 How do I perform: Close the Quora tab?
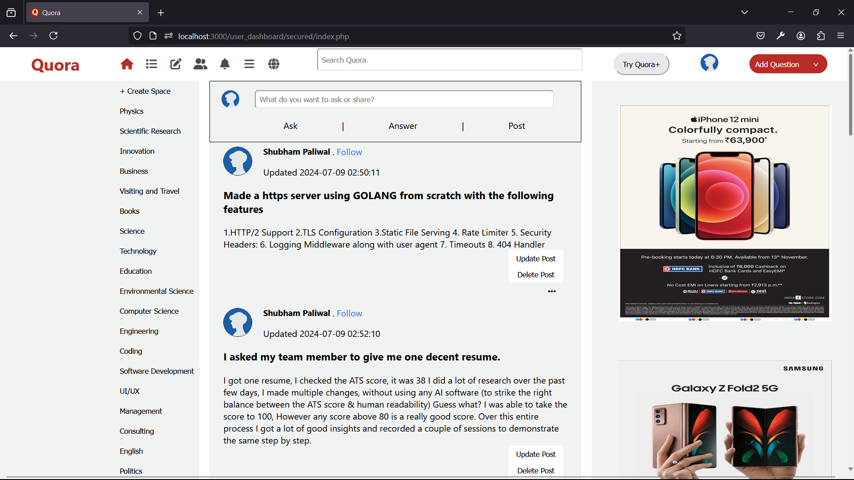(x=140, y=12)
